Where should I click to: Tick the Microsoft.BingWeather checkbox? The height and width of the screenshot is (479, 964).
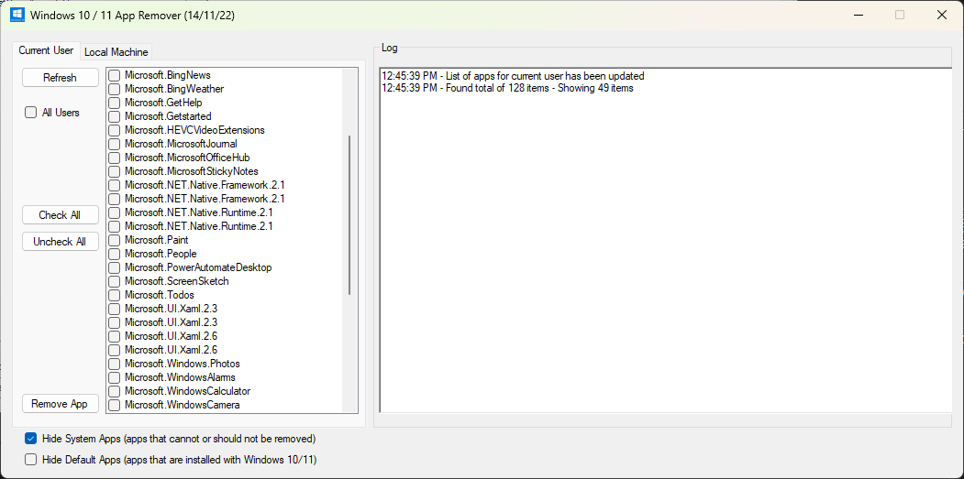(115, 89)
